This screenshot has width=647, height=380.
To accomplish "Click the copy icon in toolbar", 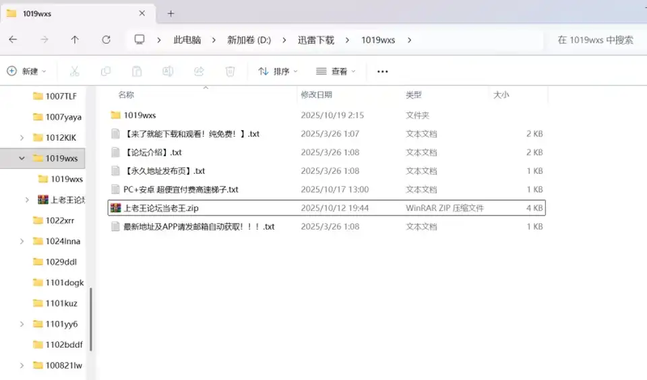I will click(x=106, y=71).
